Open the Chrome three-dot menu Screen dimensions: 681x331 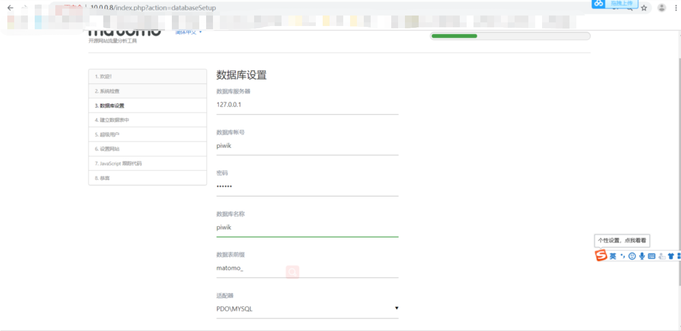click(x=676, y=8)
